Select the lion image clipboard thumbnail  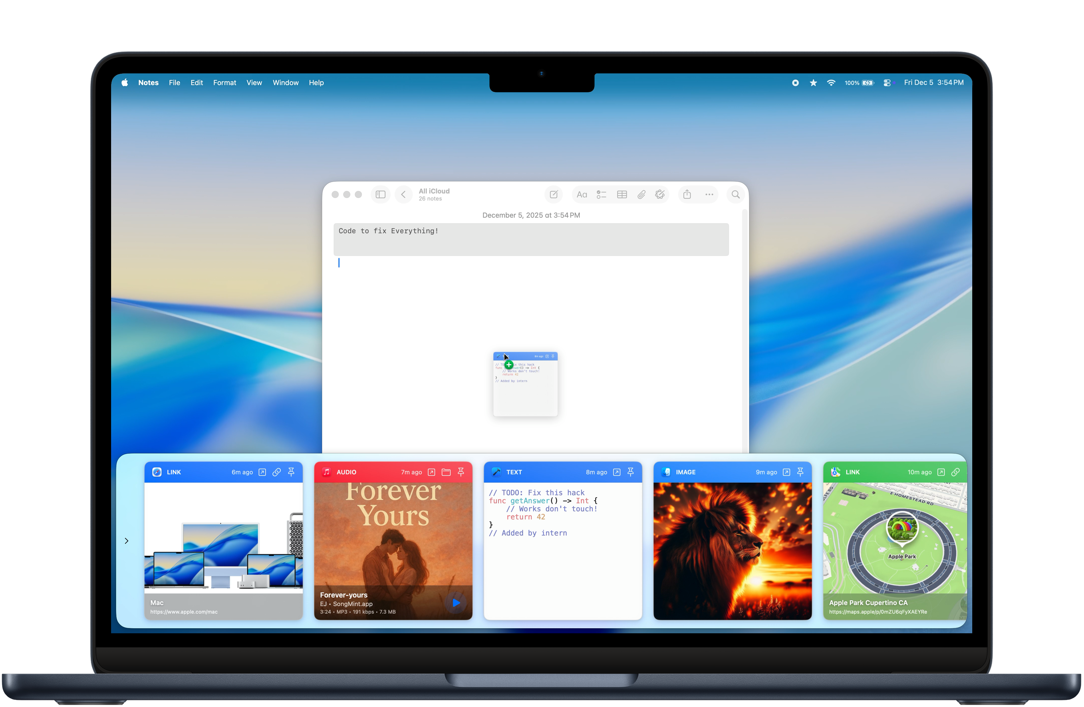coord(733,551)
